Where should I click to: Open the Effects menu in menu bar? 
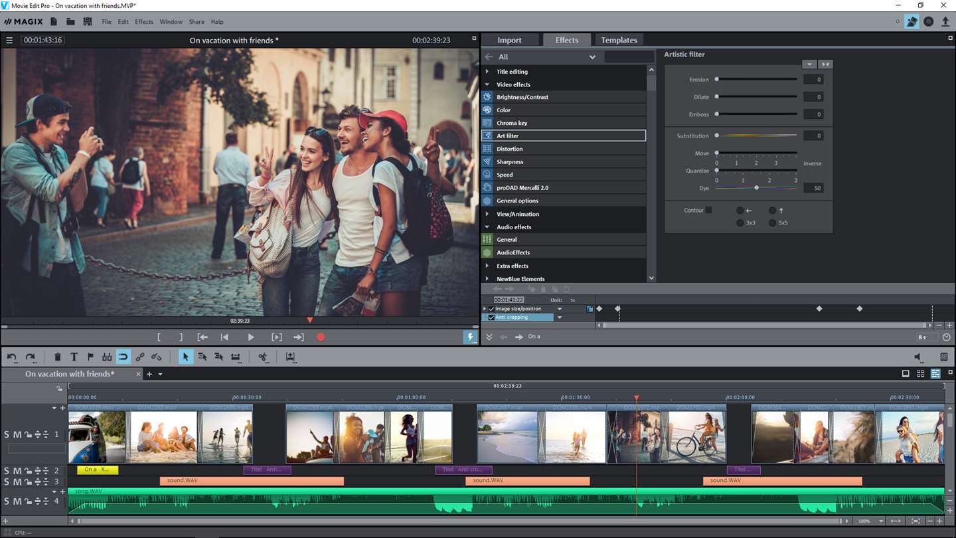point(144,22)
